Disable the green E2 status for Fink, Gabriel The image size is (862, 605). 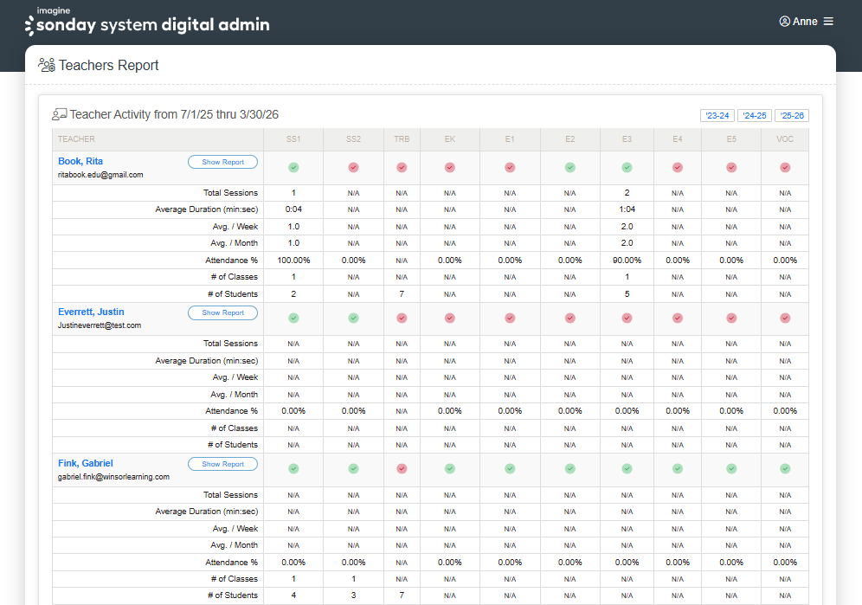(569, 468)
